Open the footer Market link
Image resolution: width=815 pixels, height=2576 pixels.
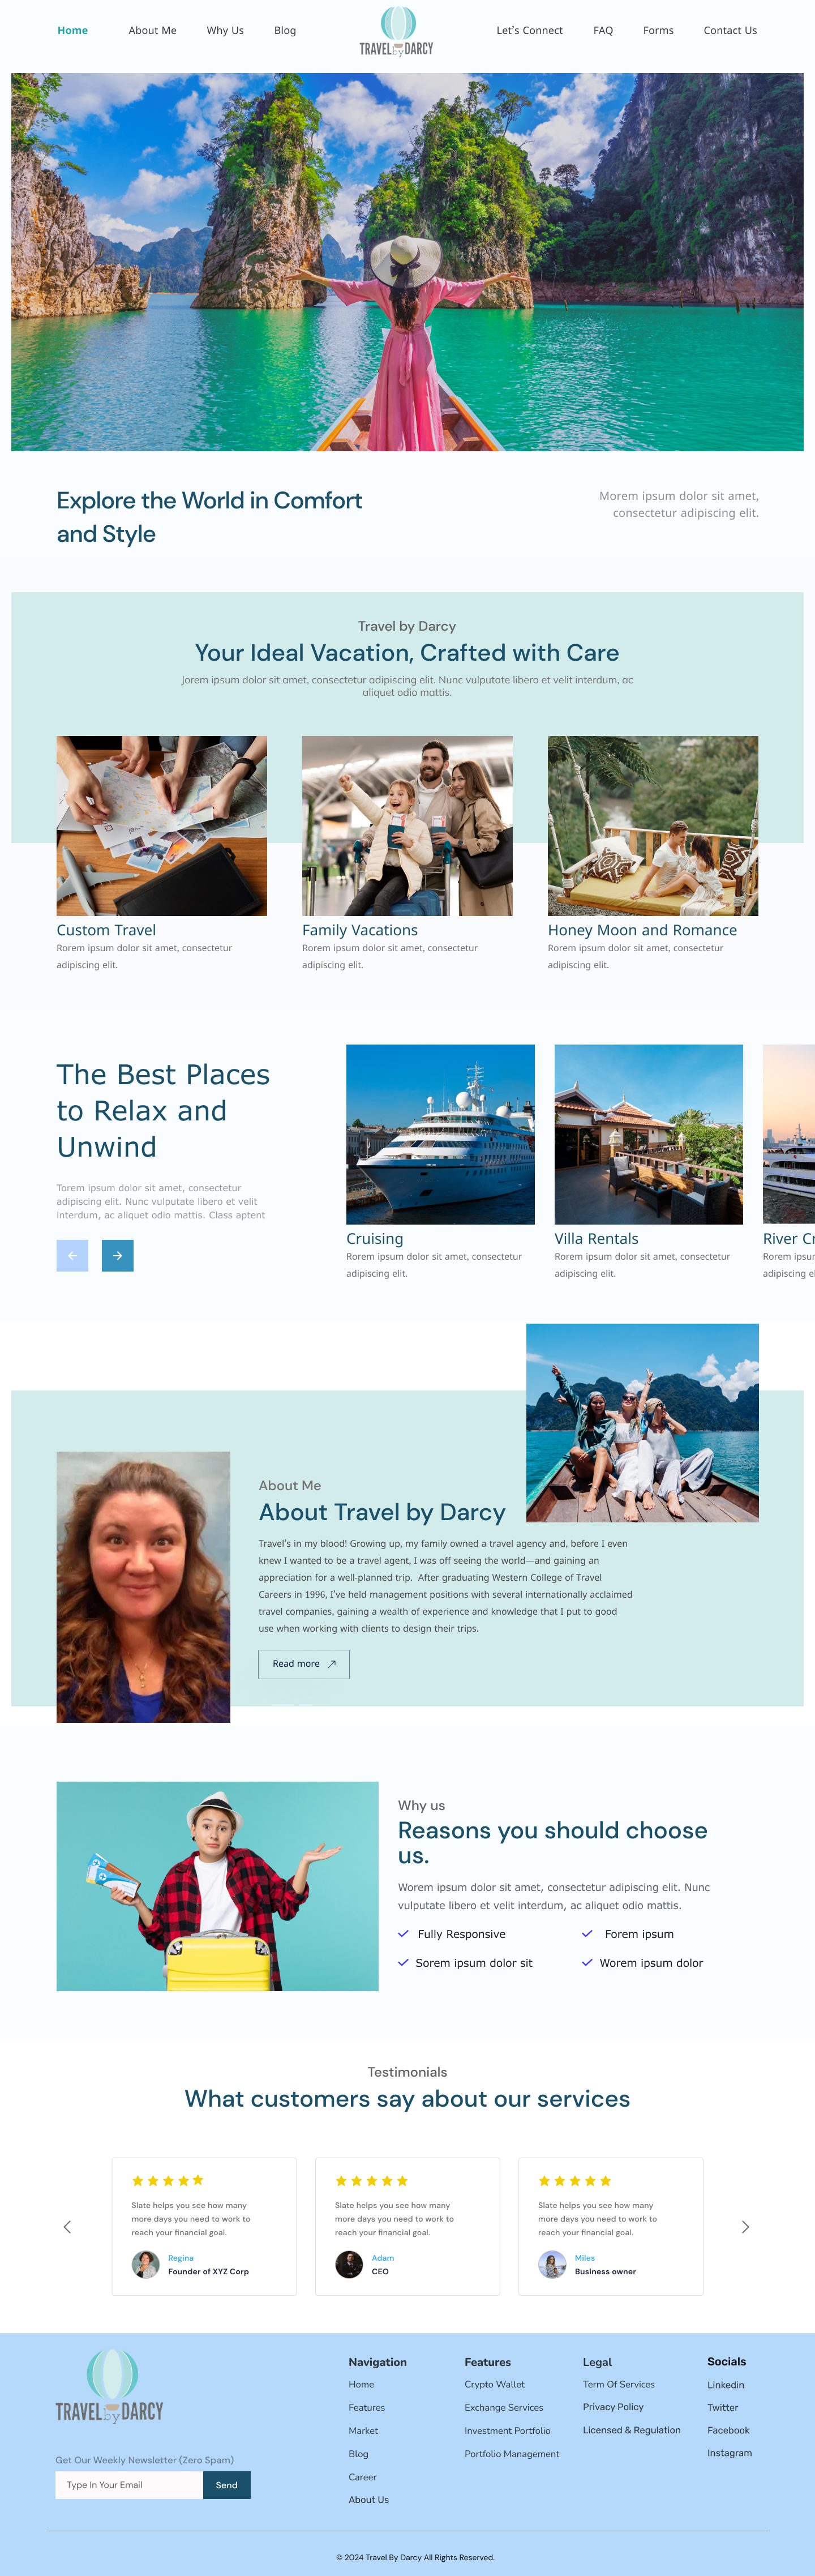click(x=363, y=2430)
